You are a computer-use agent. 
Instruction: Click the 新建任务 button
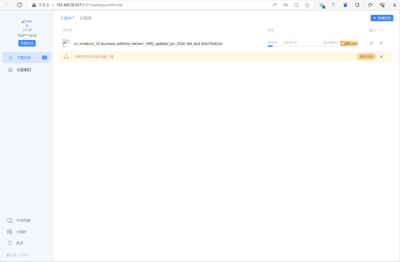click(382, 18)
